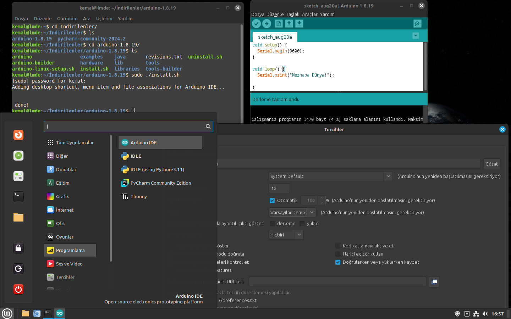Image resolution: width=511 pixels, height=319 pixels.
Task: Select the Diğer category
Action: (x=70, y=156)
